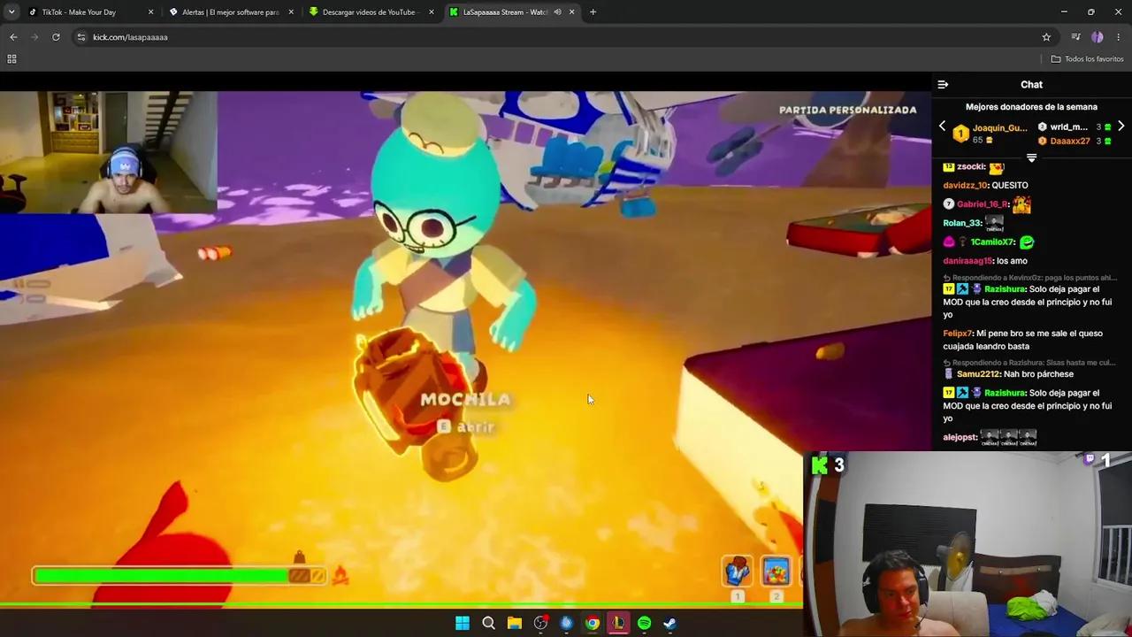Close the Alertas tab

291,12
